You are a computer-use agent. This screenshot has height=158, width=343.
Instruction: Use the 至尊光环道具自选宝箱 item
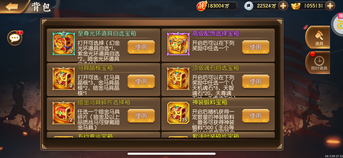click(x=141, y=47)
